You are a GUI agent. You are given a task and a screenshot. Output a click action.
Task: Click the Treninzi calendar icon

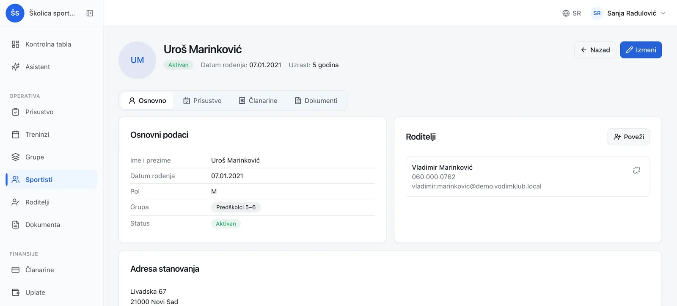tap(16, 135)
